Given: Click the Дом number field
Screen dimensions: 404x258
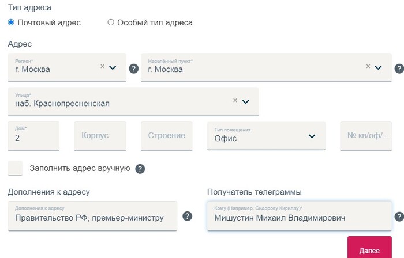Looking at the screenshot, I should point(33,136).
